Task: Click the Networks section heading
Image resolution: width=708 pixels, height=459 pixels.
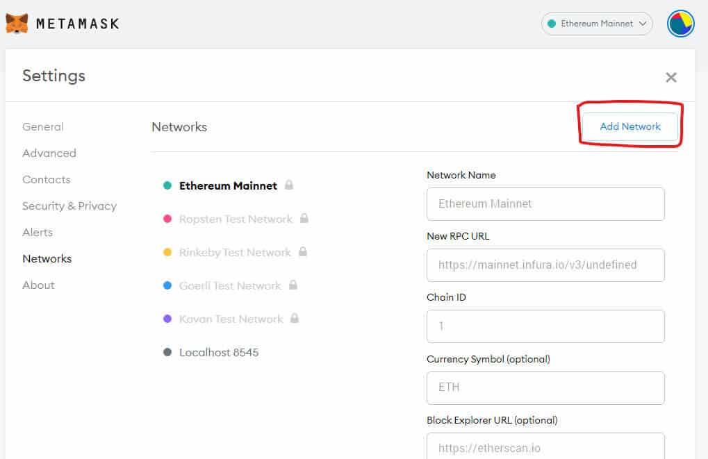Action: [x=179, y=127]
